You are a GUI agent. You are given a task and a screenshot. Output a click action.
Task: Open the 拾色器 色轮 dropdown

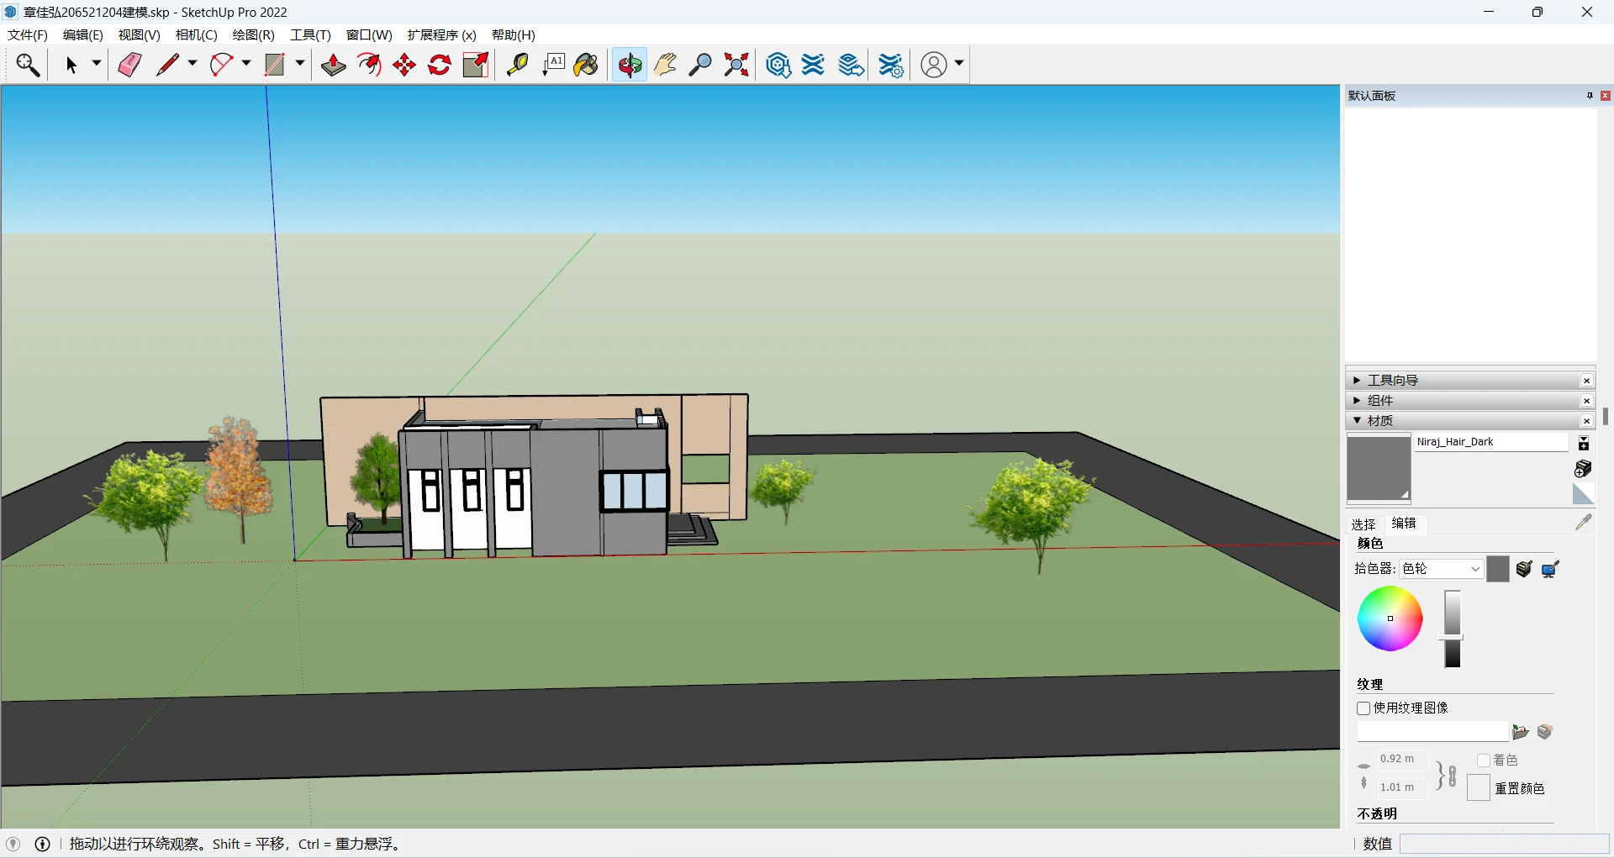(1441, 569)
